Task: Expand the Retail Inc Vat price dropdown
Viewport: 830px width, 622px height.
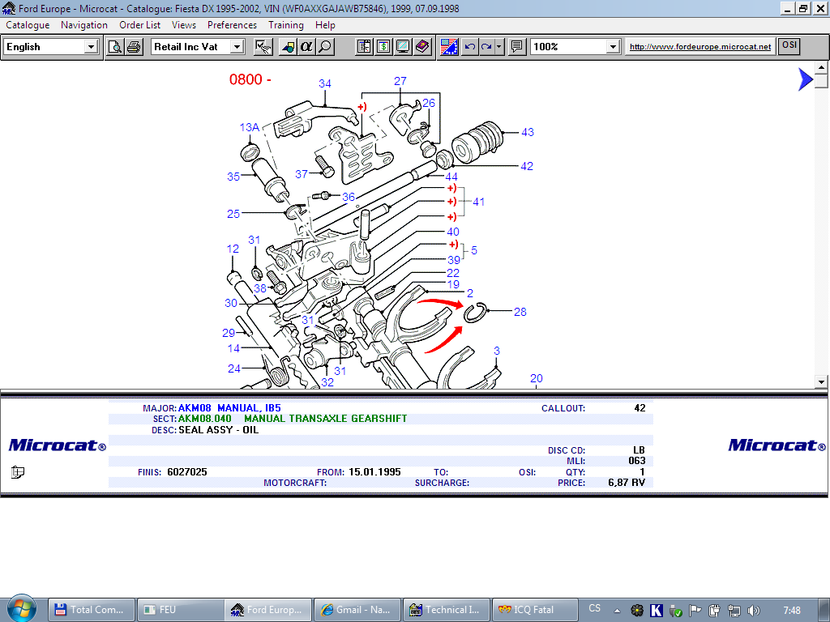Action: pyautogui.click(x=237, y=47)
